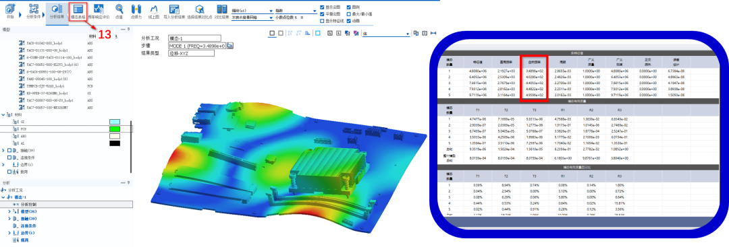729x247 pixels.
Task: Select the 点值 point value magnifier tool
Action: 119,11
